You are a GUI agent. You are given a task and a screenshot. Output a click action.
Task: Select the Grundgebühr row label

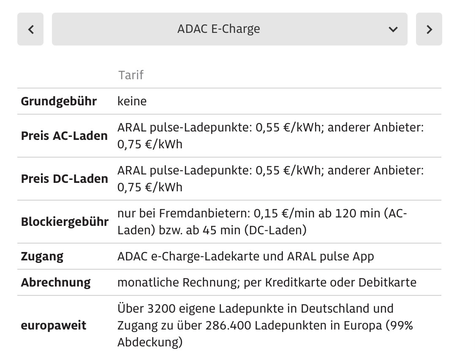point(59,102)
